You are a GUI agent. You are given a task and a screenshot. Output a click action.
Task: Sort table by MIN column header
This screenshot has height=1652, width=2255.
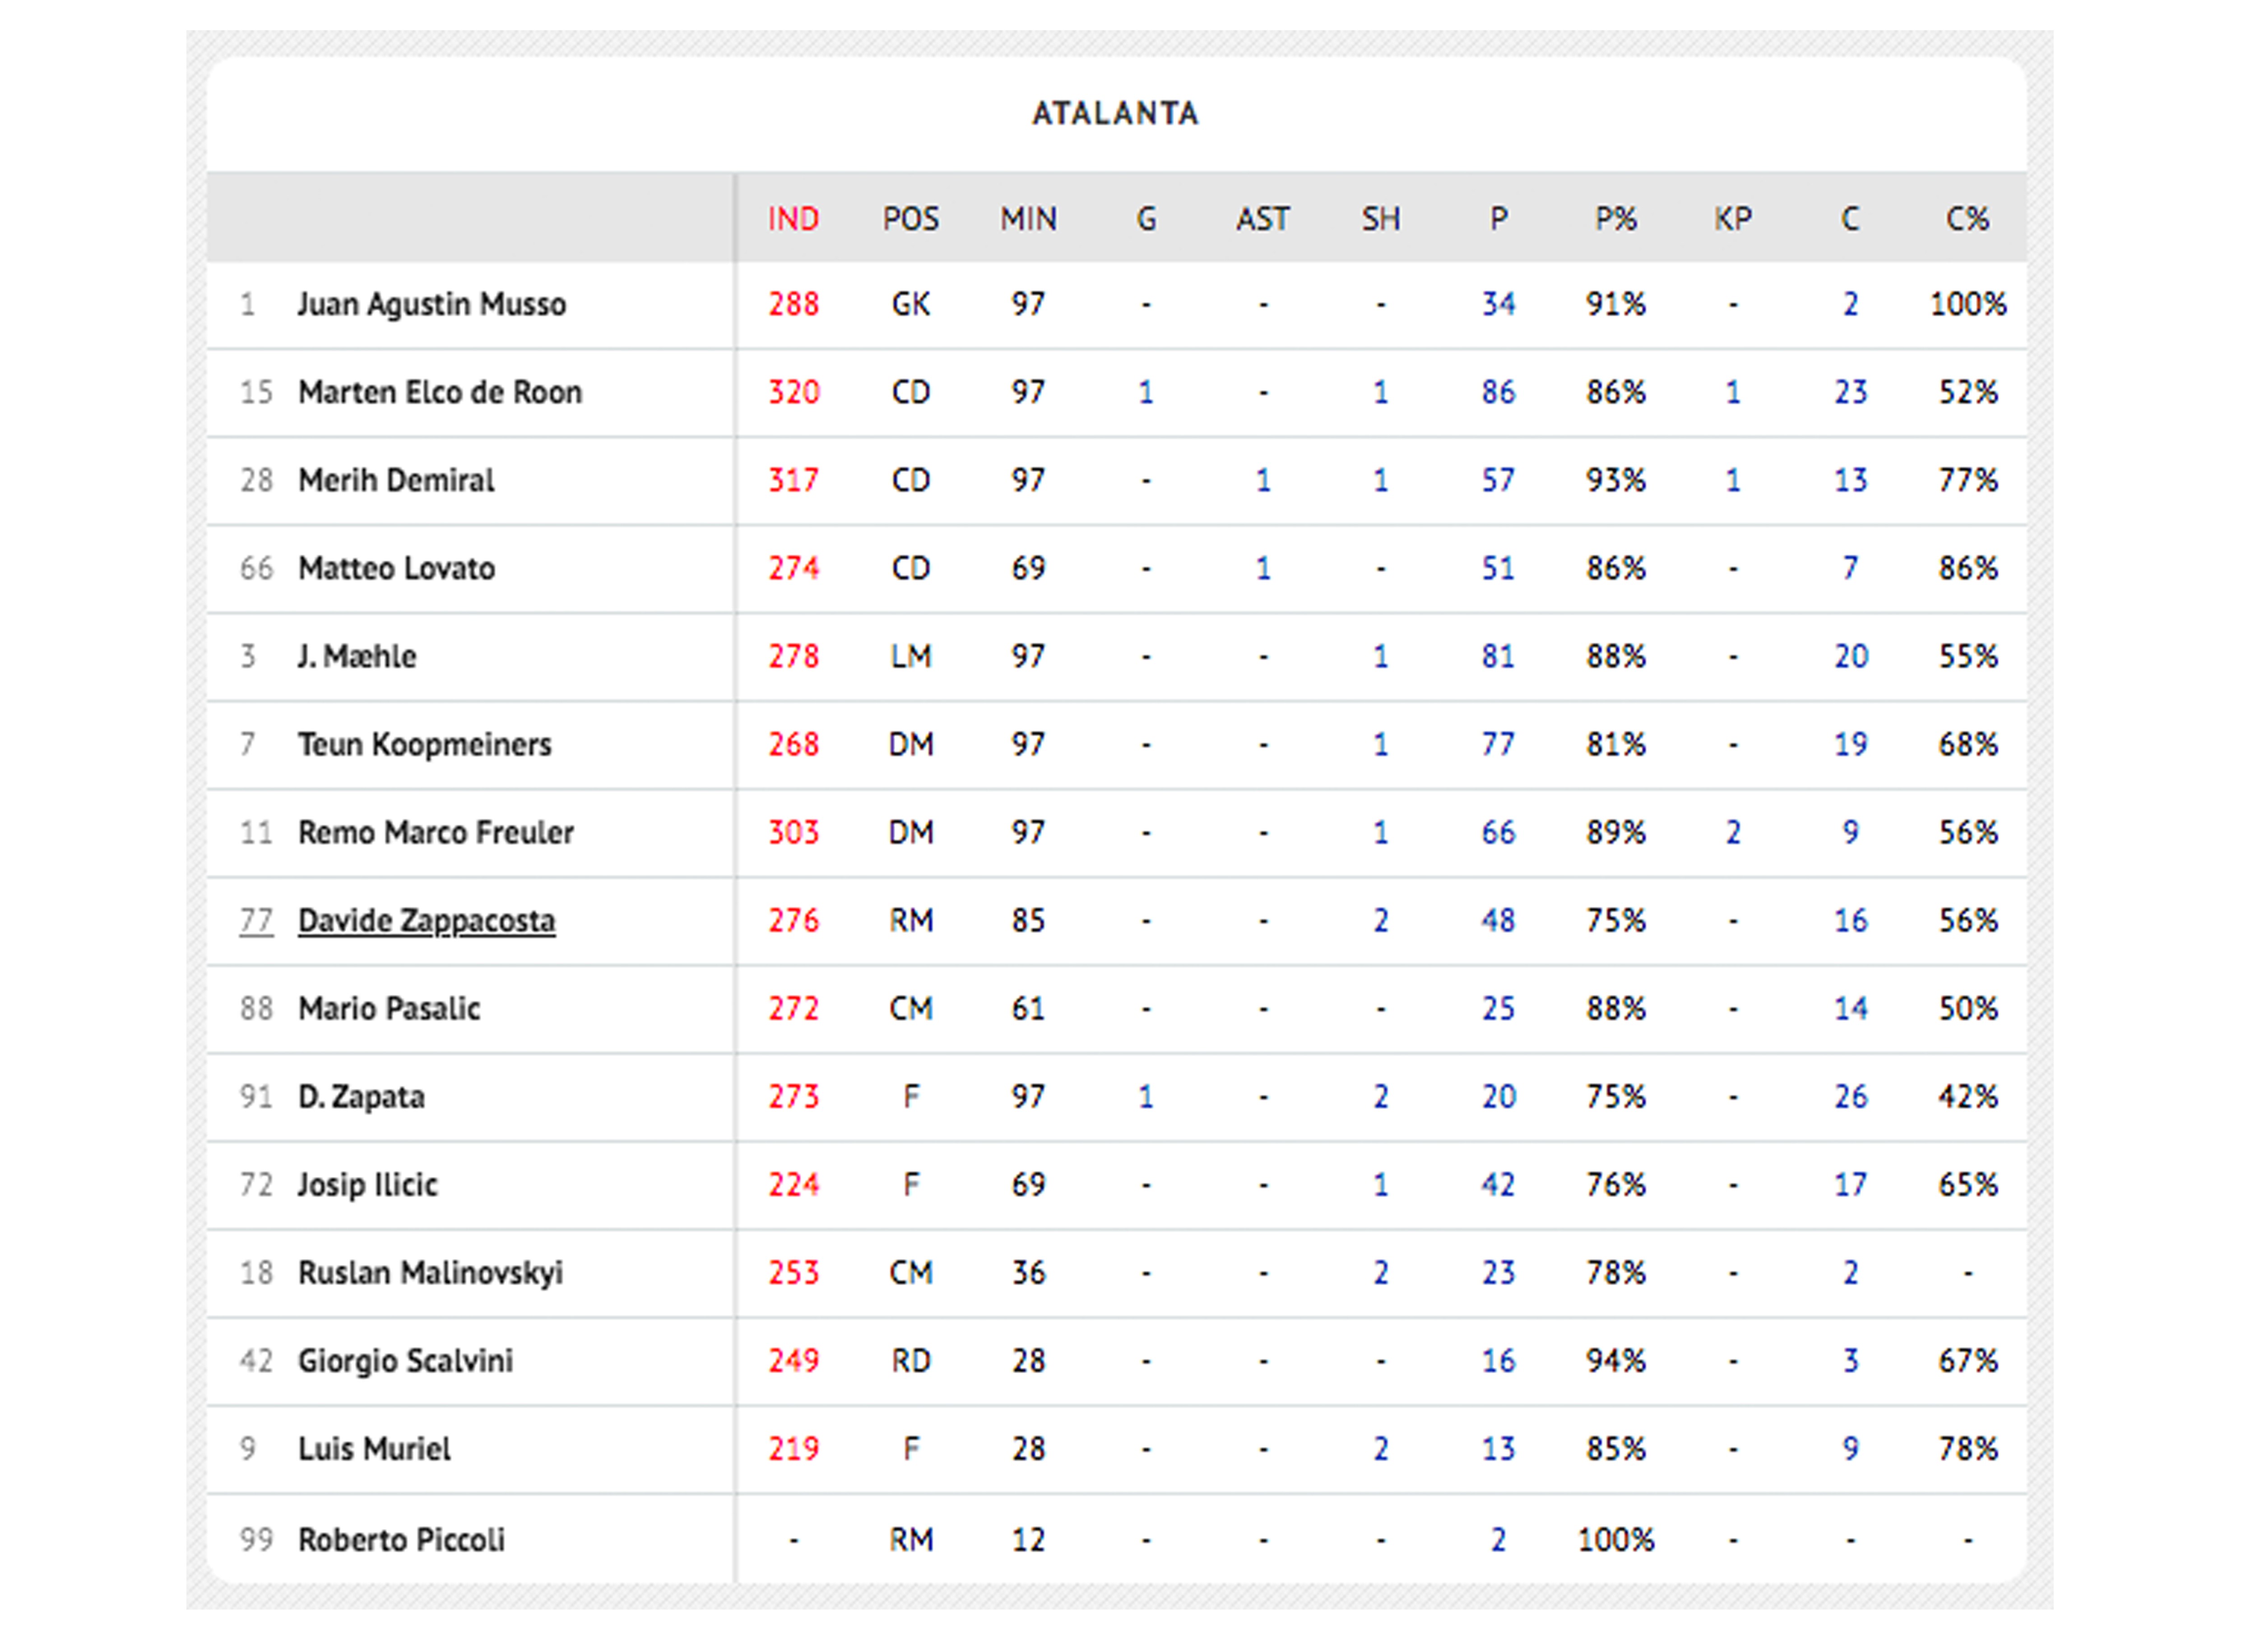(1028, 219)
